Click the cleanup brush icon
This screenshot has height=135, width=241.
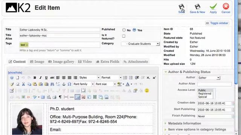click(12, 84)
